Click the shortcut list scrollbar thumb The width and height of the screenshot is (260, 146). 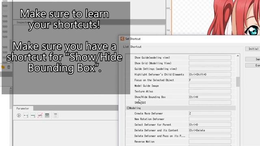coord(238,82)
